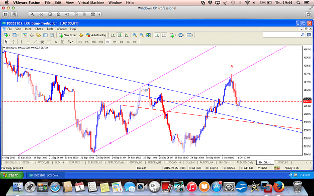Select the text A tool
The image size is (314, 196).
[56, 42]
